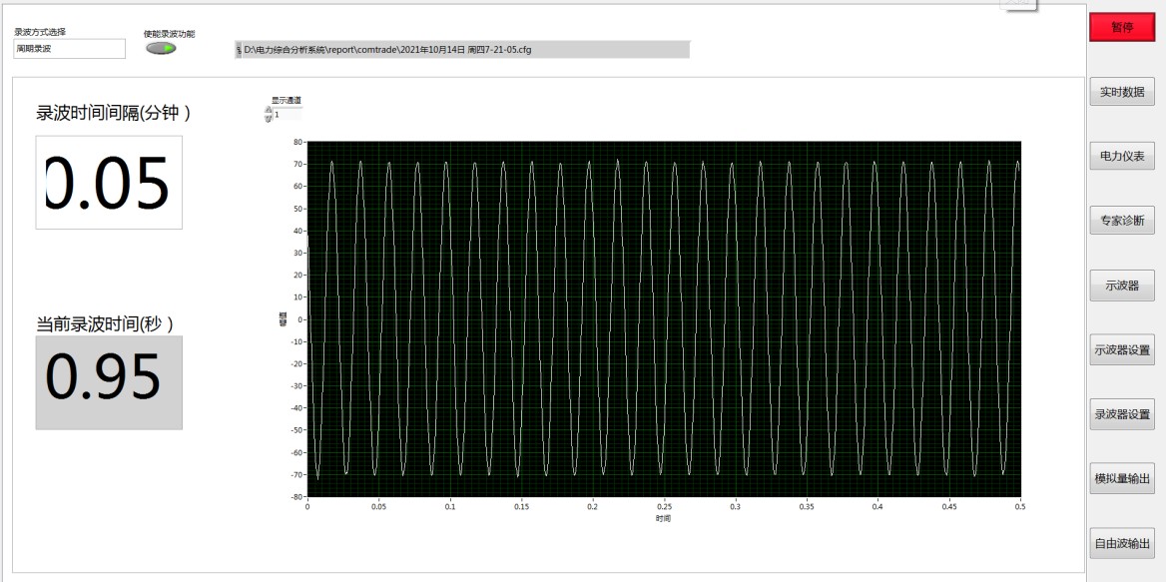Open the 实时数据 page
The image size is (1166, 582).
[x=1122, y=92]
